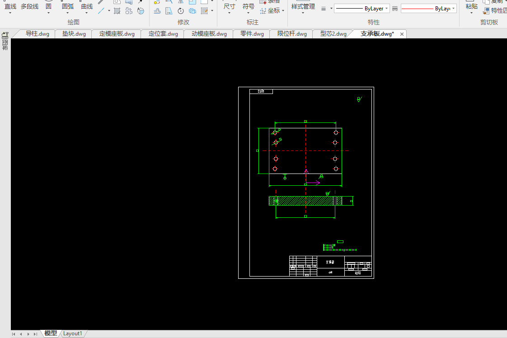Screen dimensions: 507x338
Task: Expand the 曲线 (curve) tool options
Action: coord(87,13)
